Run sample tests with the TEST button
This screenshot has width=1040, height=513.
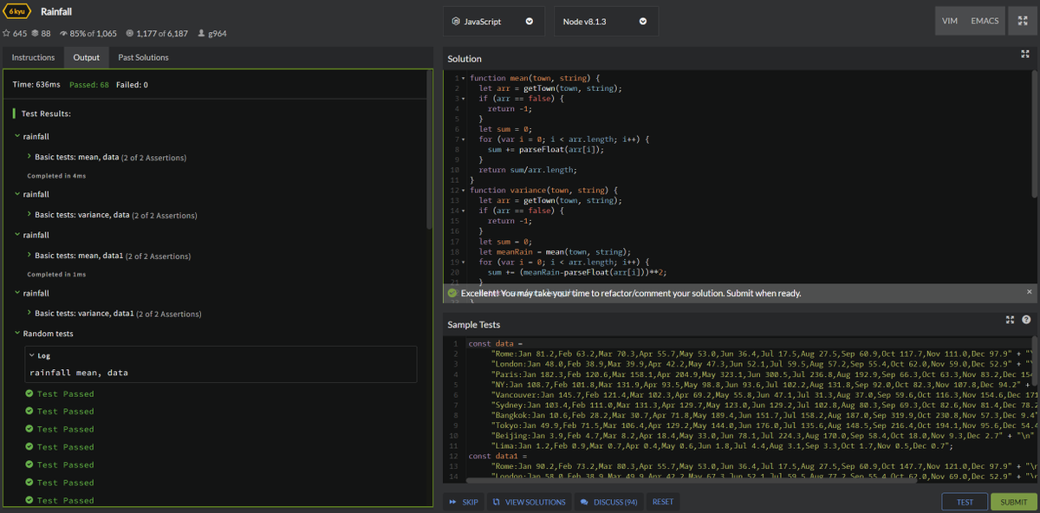click(x=965, y=502)
